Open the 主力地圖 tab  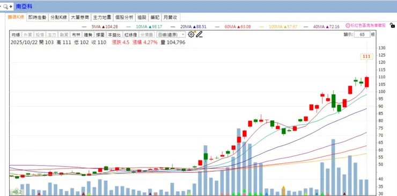tap(102, 18)
